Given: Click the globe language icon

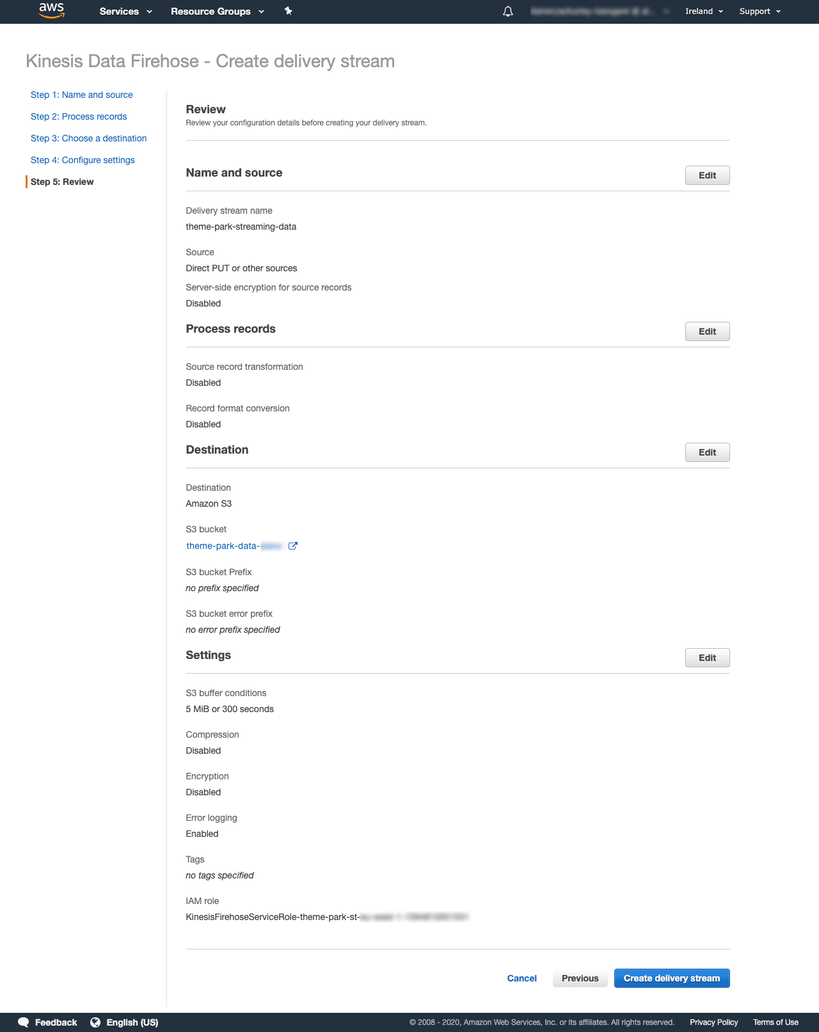Looking at the screenshot, I should (x=95, y=1022).
